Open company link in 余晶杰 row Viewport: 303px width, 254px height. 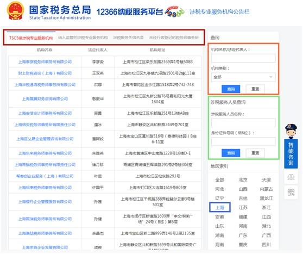[45, 233]
